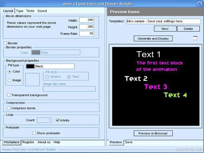The width and height of the screenshot is (204, 153).
Task: Click the Frame Rate field
Action: pos(87,34)
